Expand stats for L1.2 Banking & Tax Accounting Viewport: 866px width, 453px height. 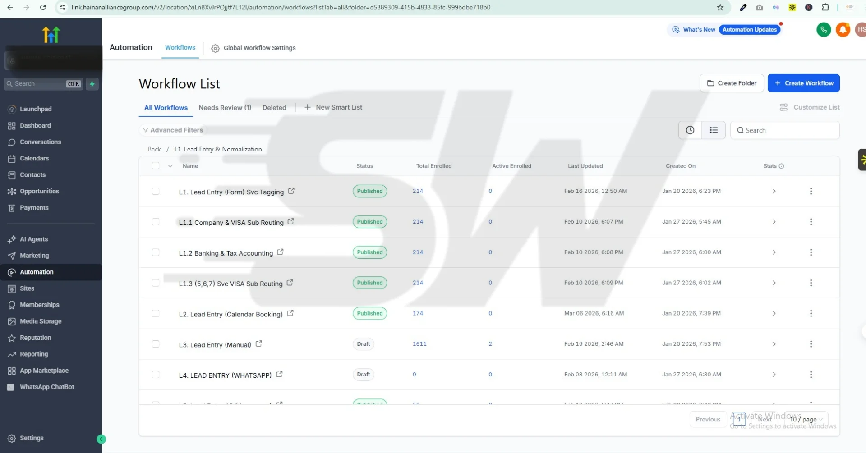774,252
